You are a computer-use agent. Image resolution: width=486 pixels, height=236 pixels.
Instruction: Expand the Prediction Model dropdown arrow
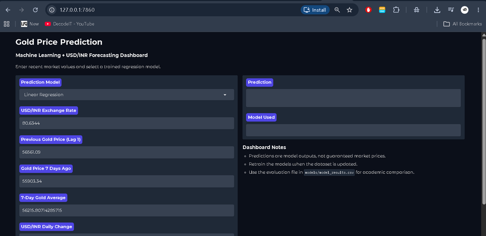point(225,94)
